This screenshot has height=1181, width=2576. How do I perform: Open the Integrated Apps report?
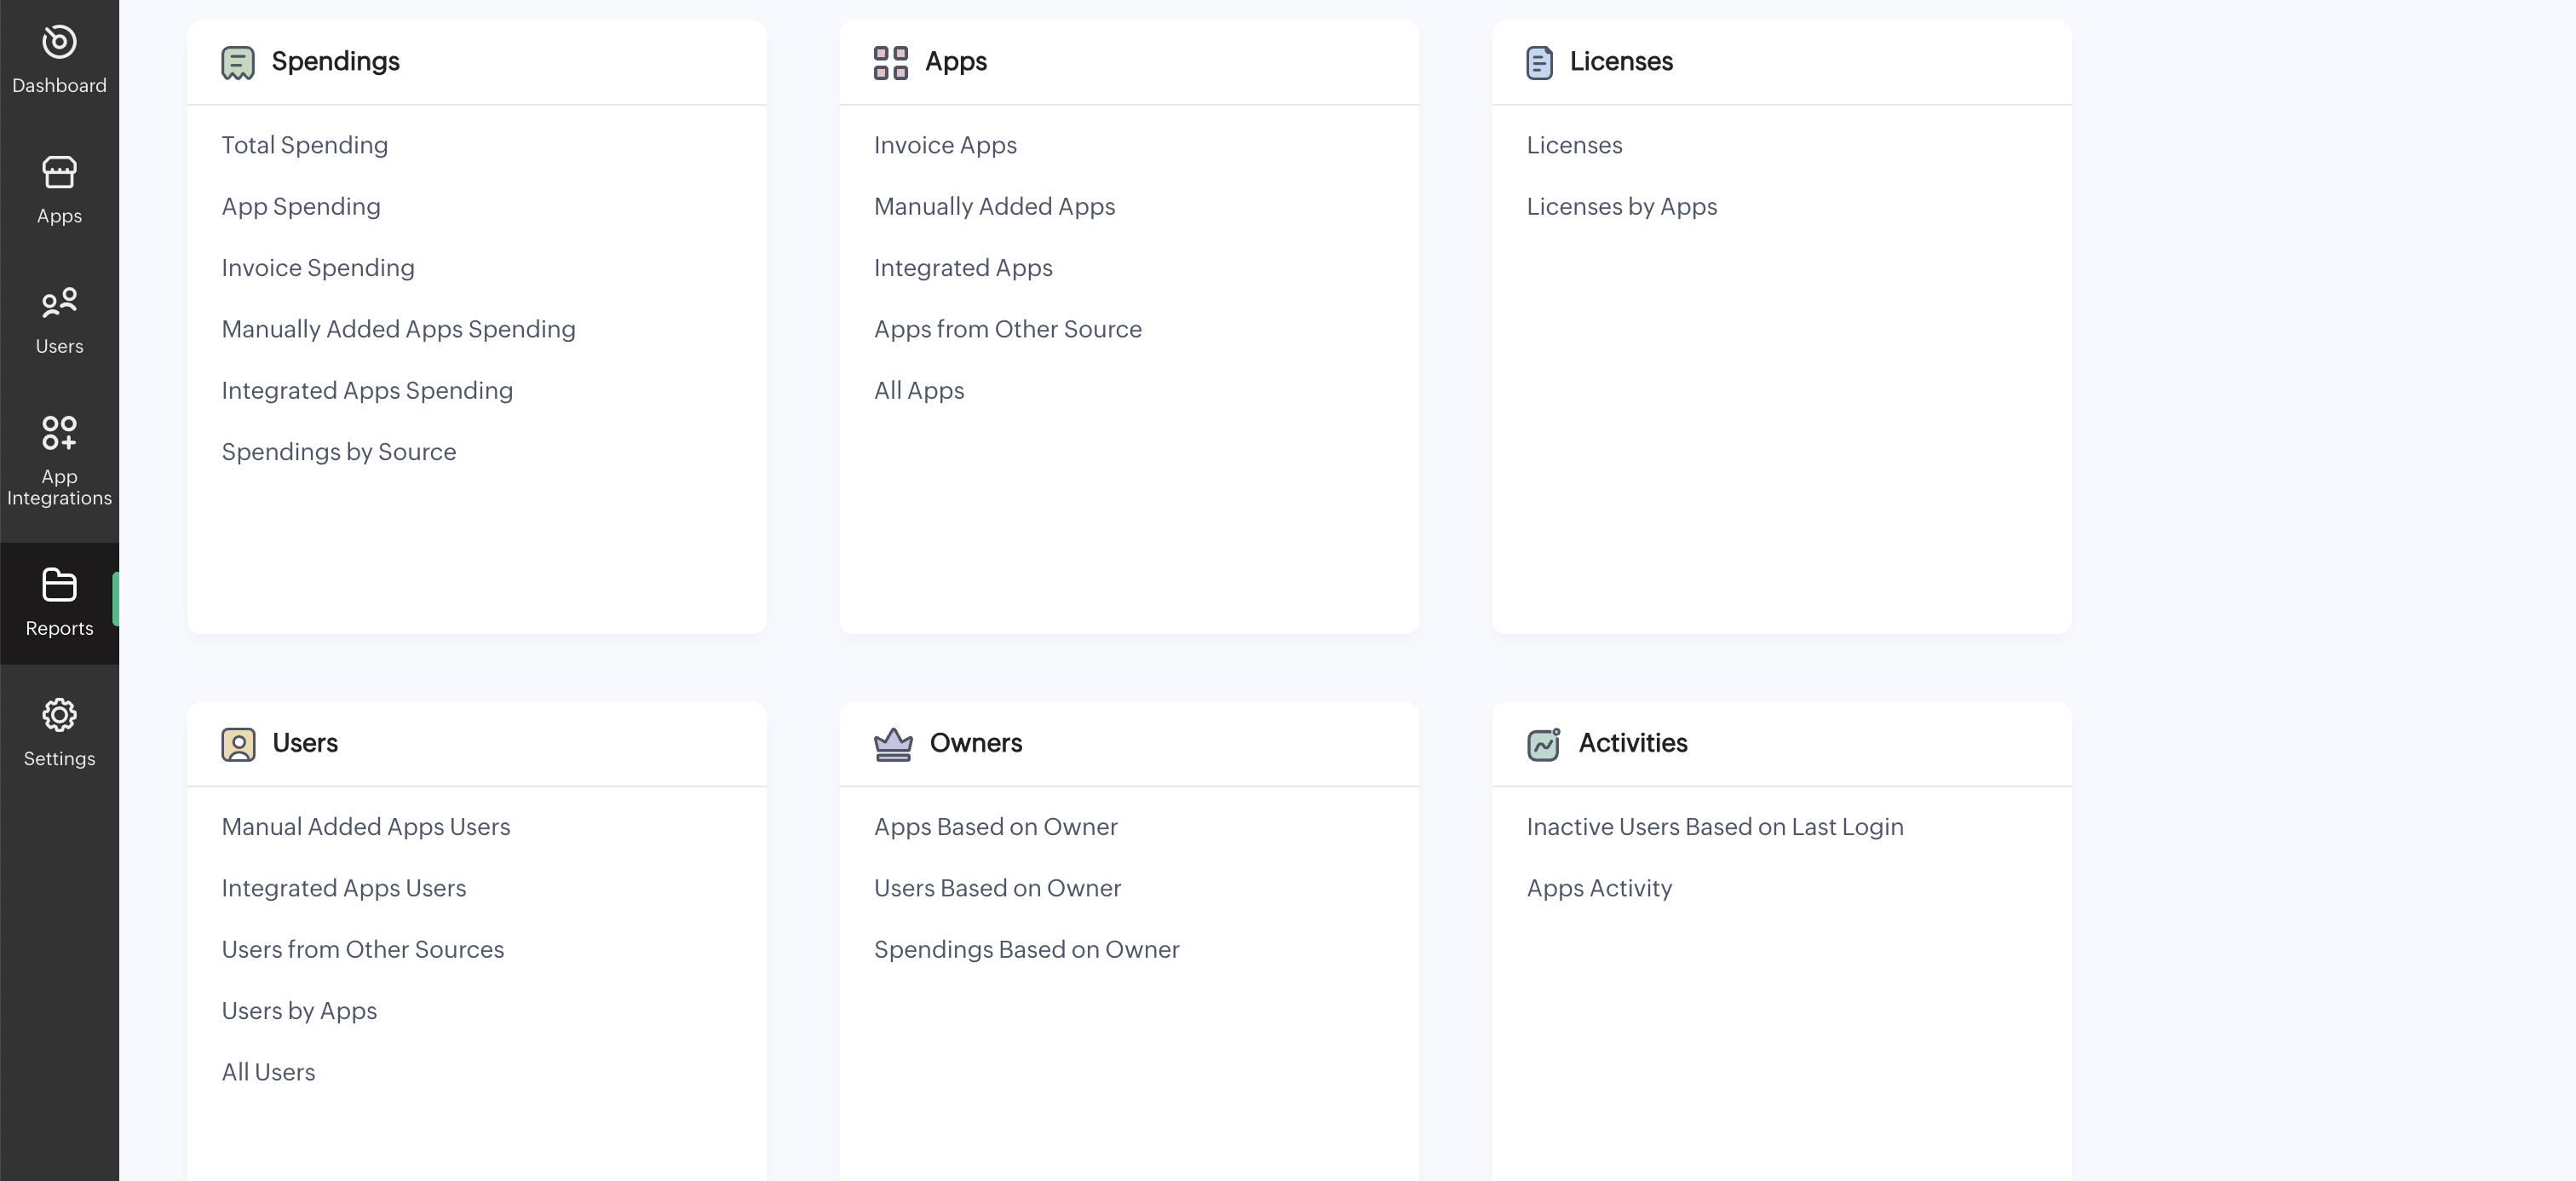962,268
